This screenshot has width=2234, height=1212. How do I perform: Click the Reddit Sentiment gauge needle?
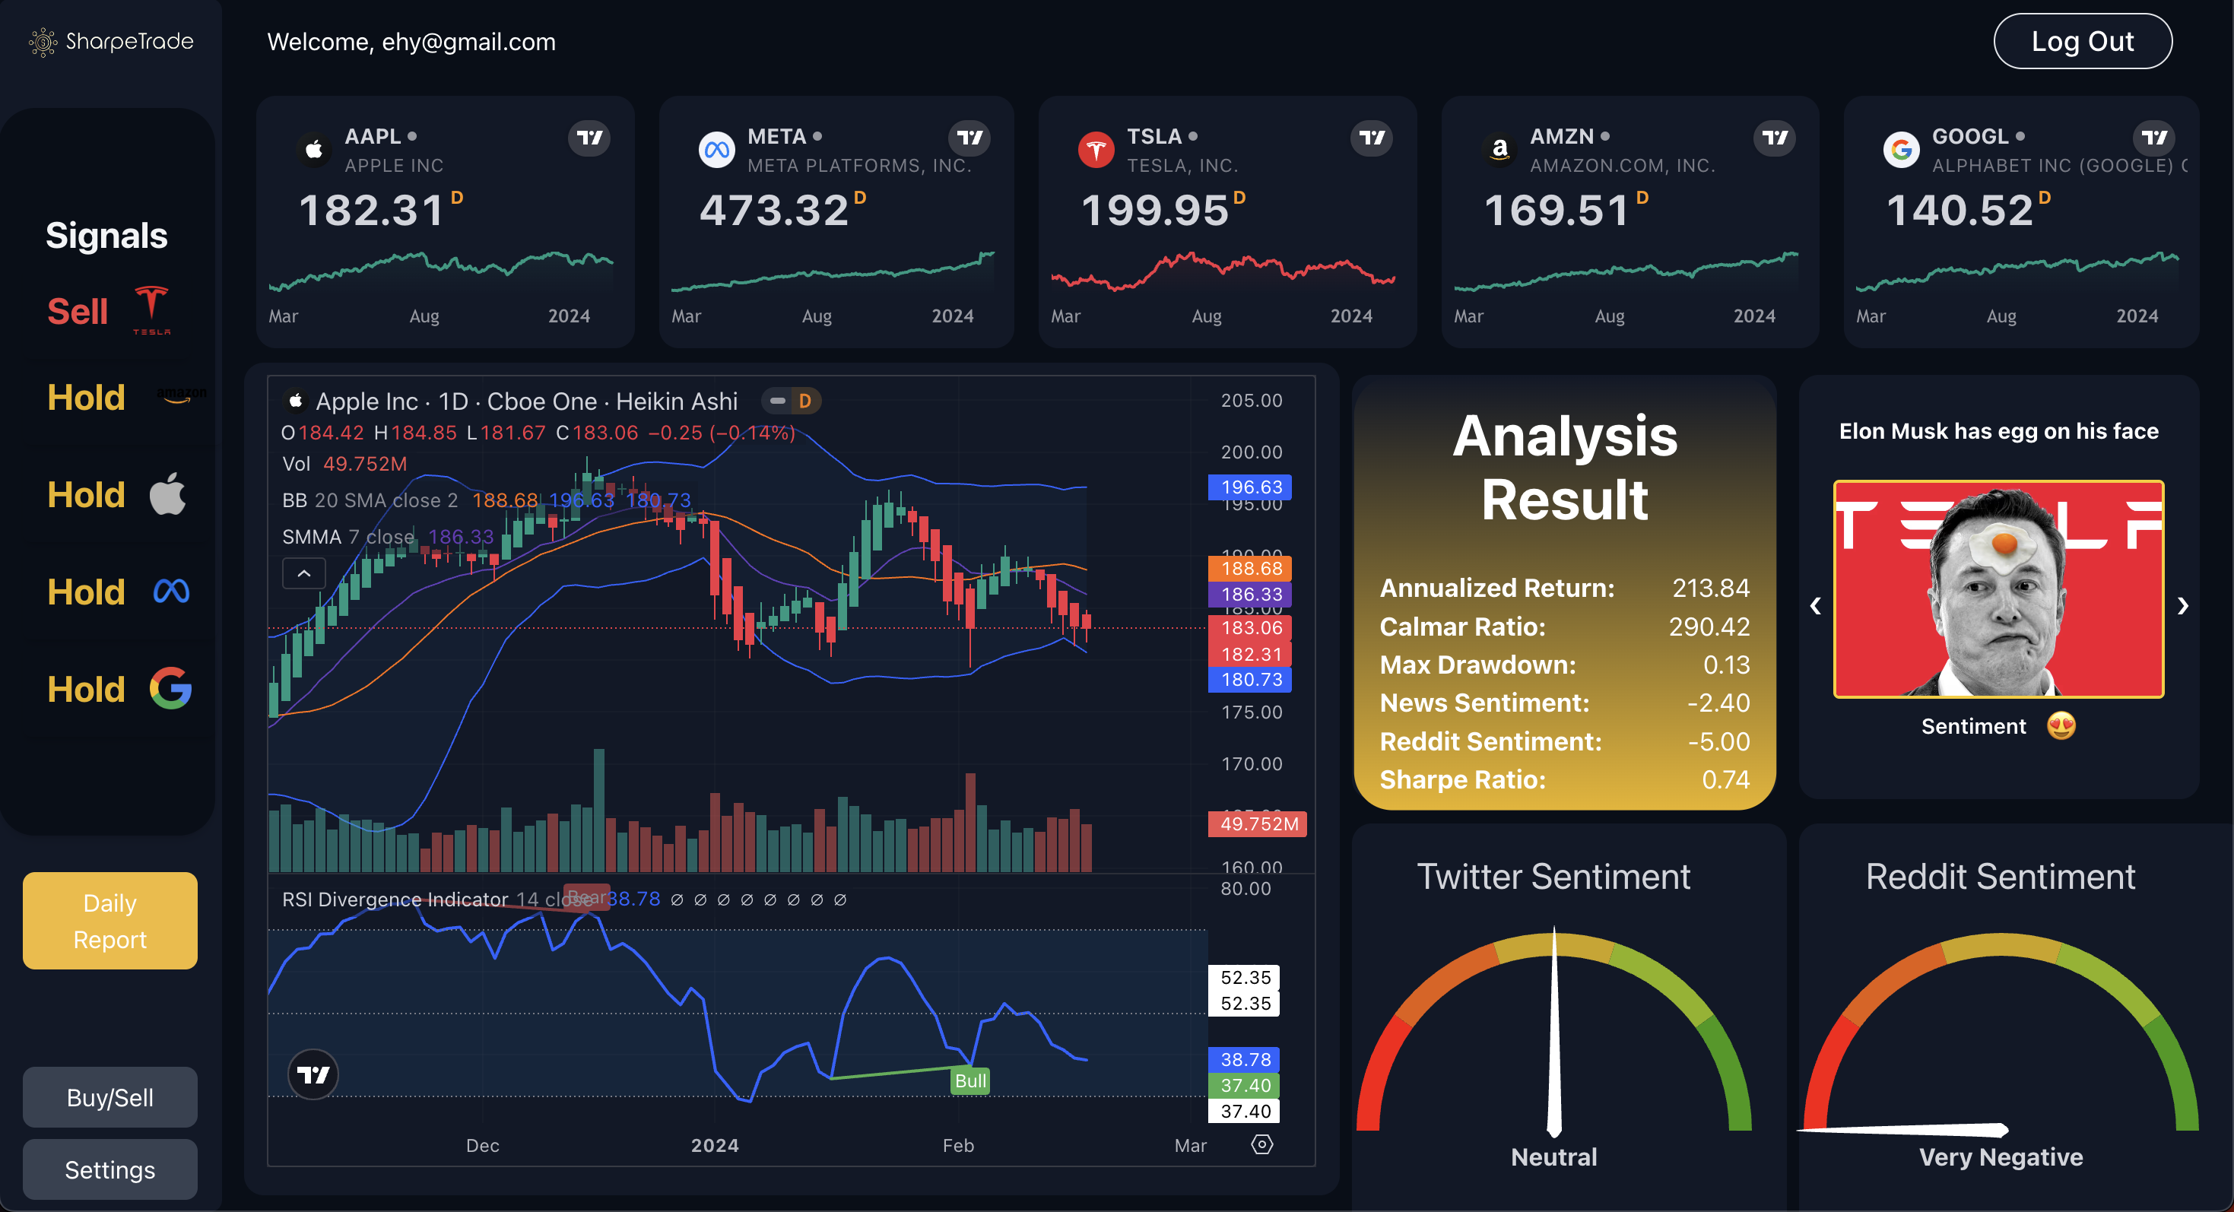[1903, 1129]
